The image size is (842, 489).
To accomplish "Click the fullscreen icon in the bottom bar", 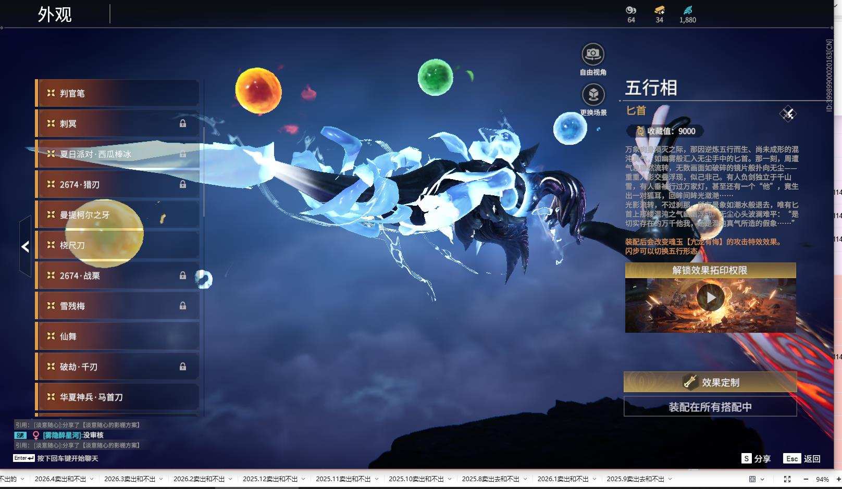I will 787,479.
